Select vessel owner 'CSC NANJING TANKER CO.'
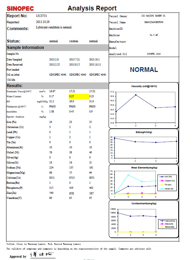 click(x=153, y=16)
